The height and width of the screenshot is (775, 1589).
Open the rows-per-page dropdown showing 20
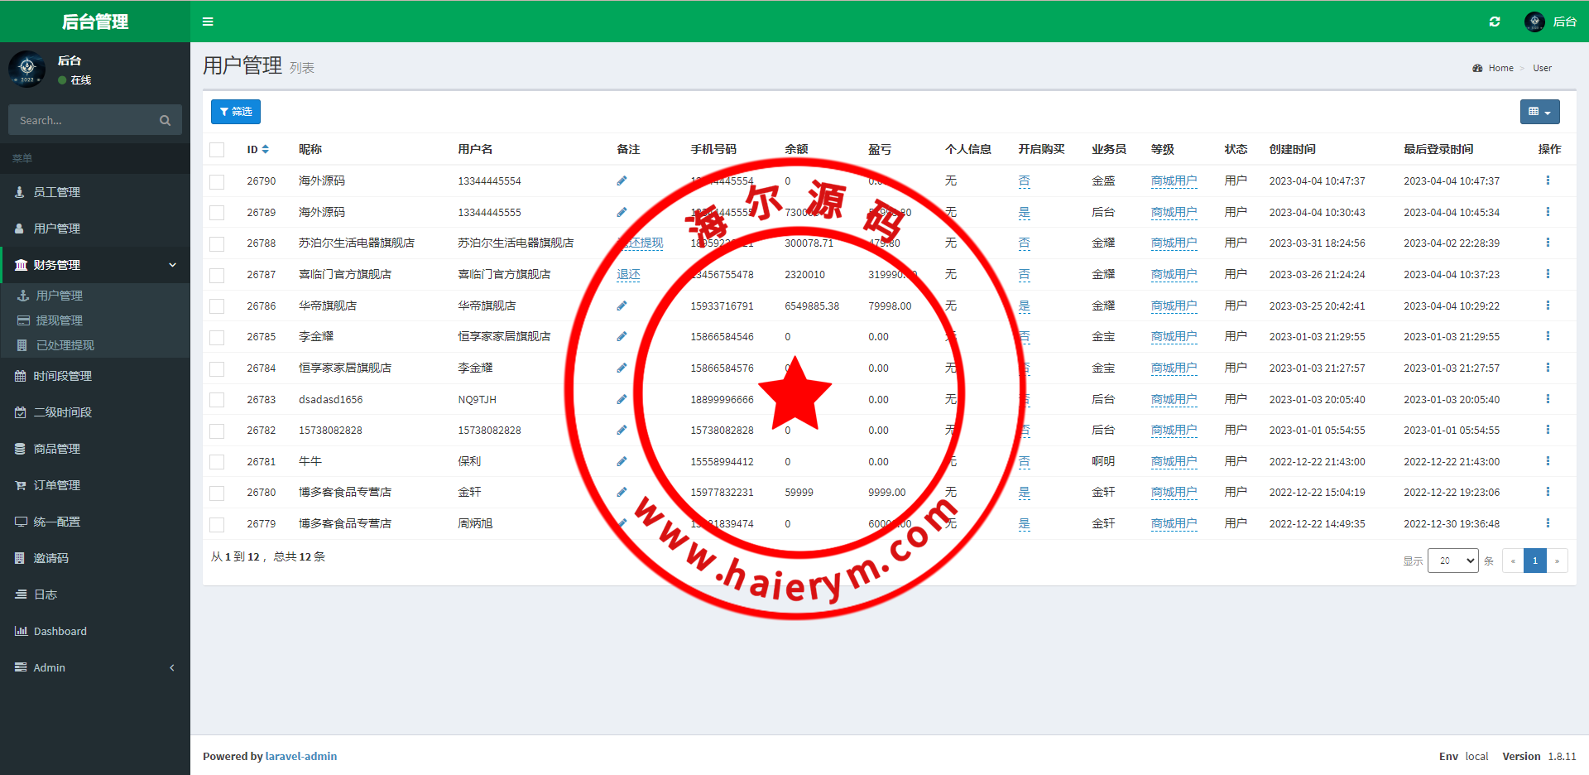tap(1452, 561)
